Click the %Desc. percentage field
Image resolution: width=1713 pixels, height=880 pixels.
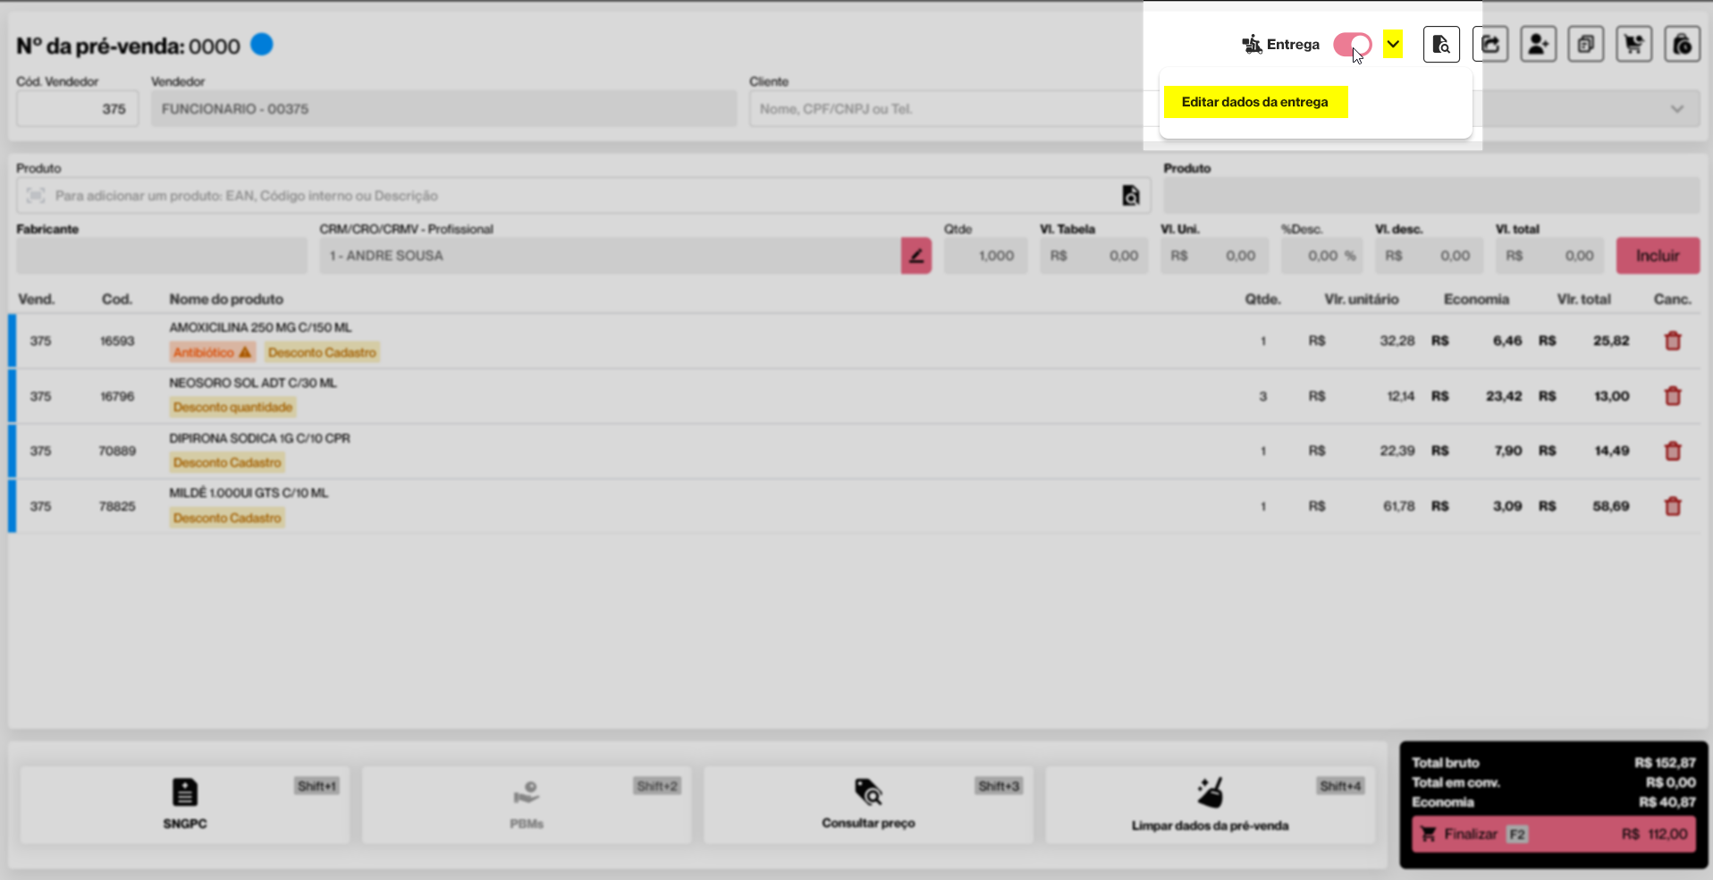coord(1321,256)
